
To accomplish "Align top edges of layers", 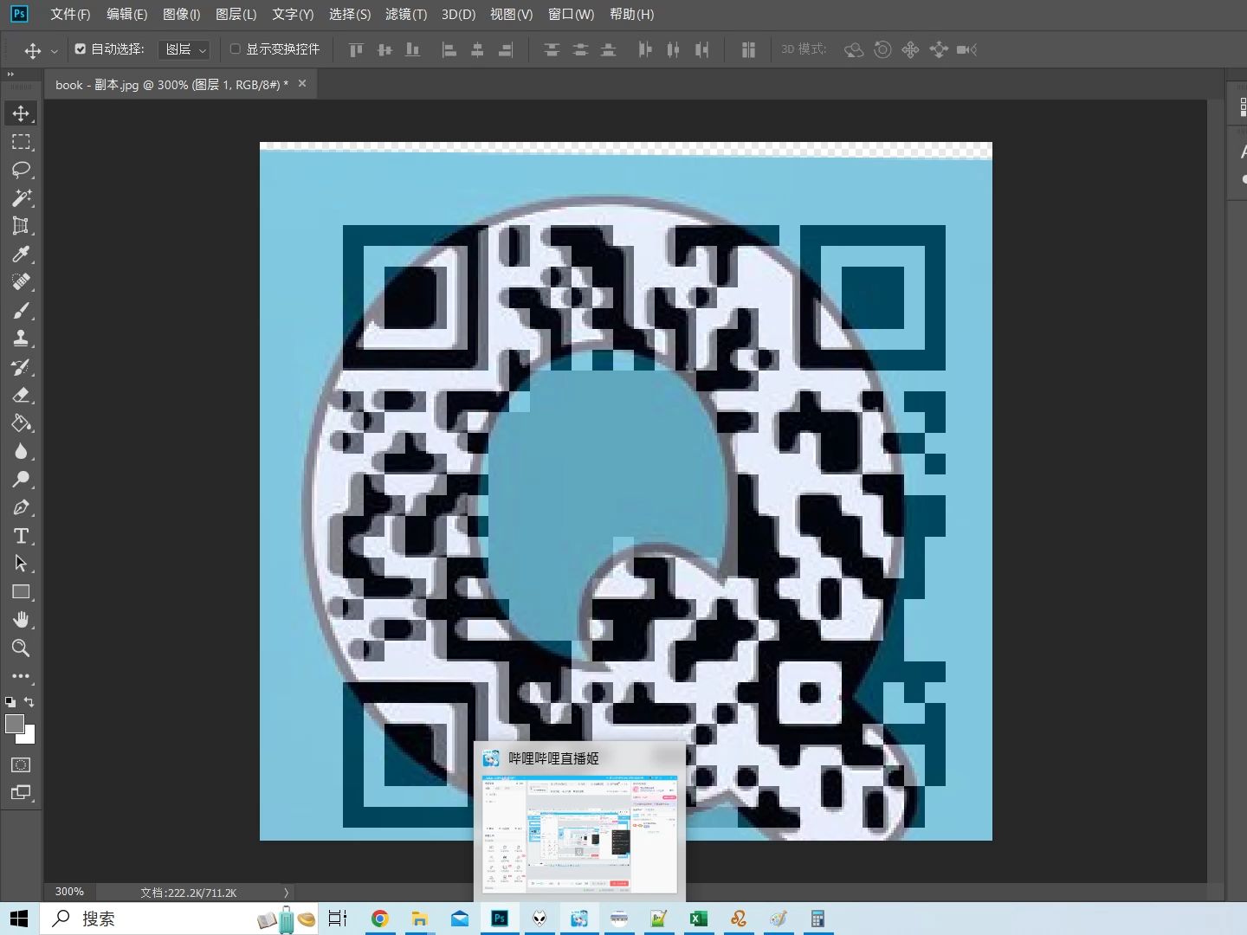I will pyautogui.click(x=356, y=50).
